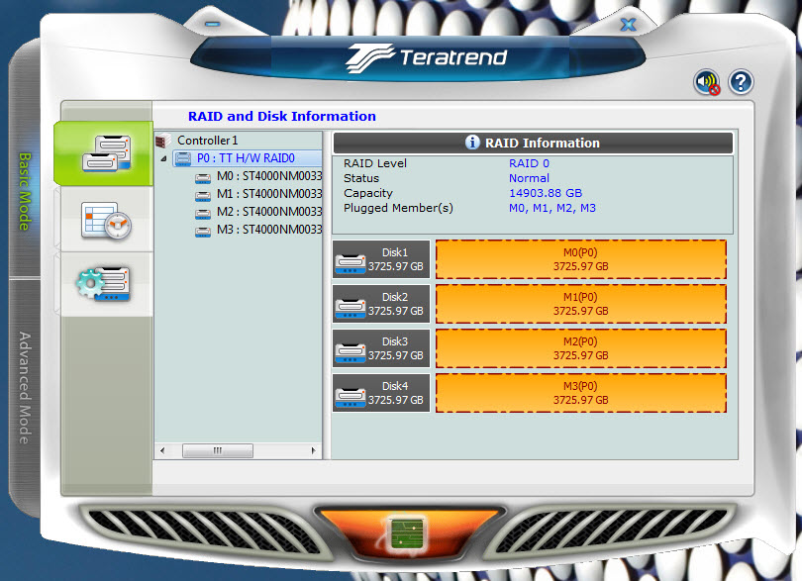Image resolution: width=802 pixels, height=581 pixels.
Task: Click the Disk2 drive icon
Action: tap(351, 309)
